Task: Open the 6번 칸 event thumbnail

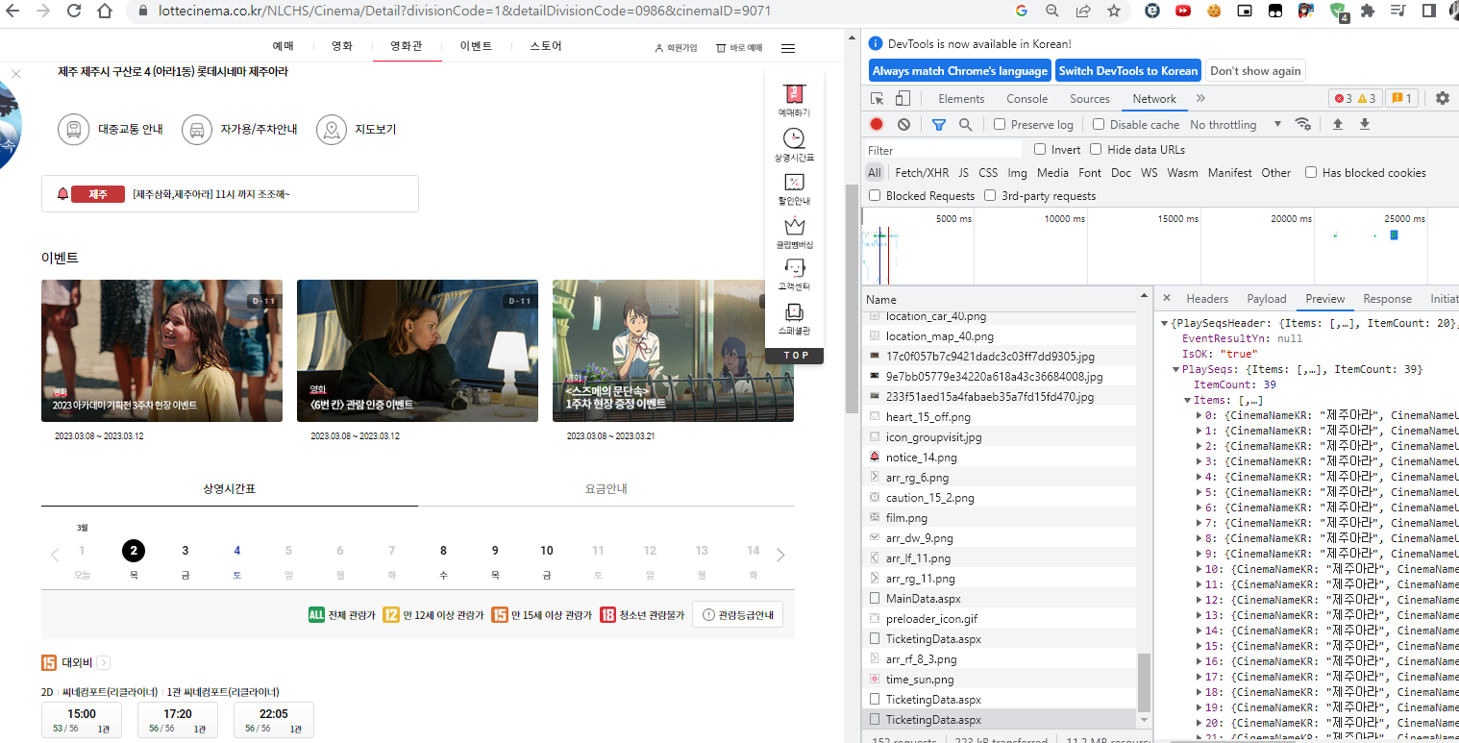Action: 417,351
